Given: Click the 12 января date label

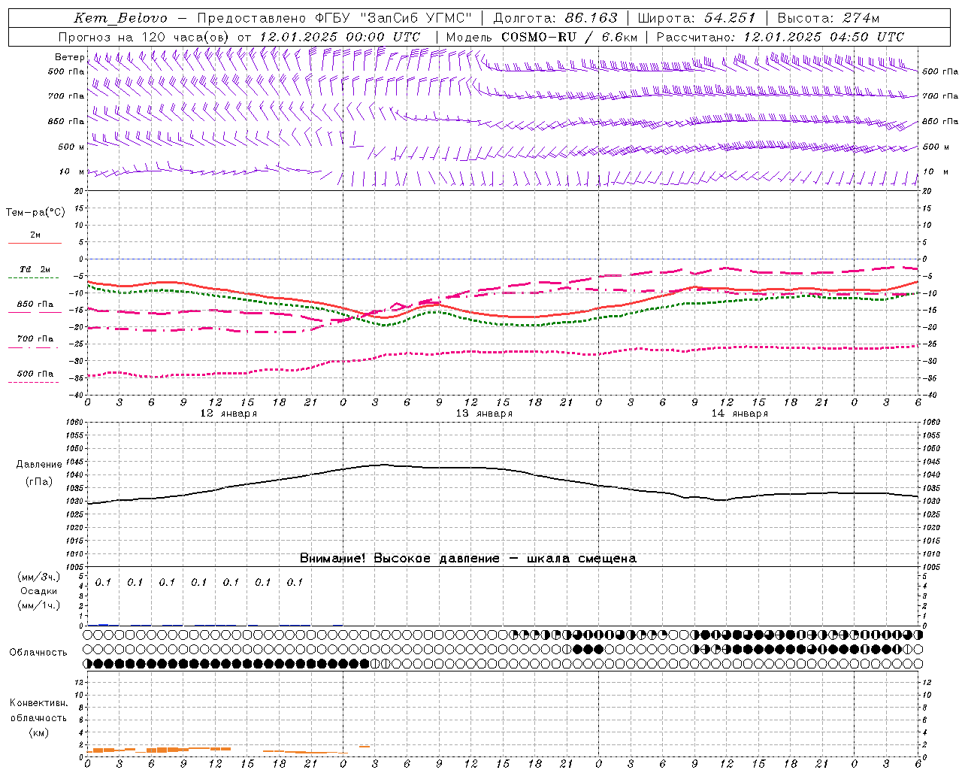Looking at the screenshot, I should click(x=228, y=414).
